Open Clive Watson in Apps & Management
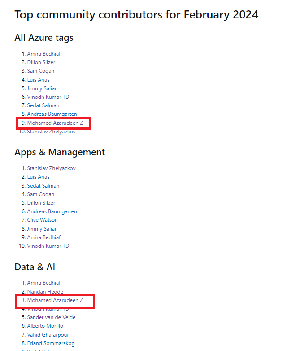This screenshot has width=287, height=351. [43, 220]
